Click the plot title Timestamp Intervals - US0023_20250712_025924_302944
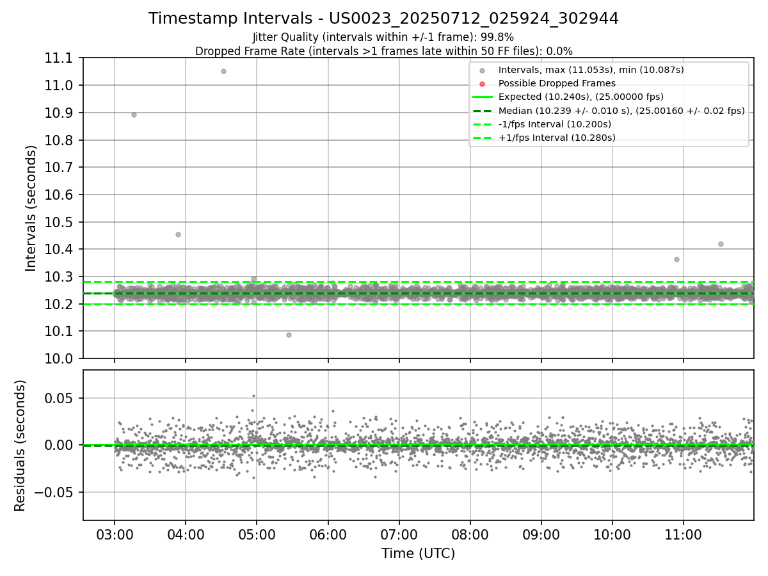 coord(383,19)
